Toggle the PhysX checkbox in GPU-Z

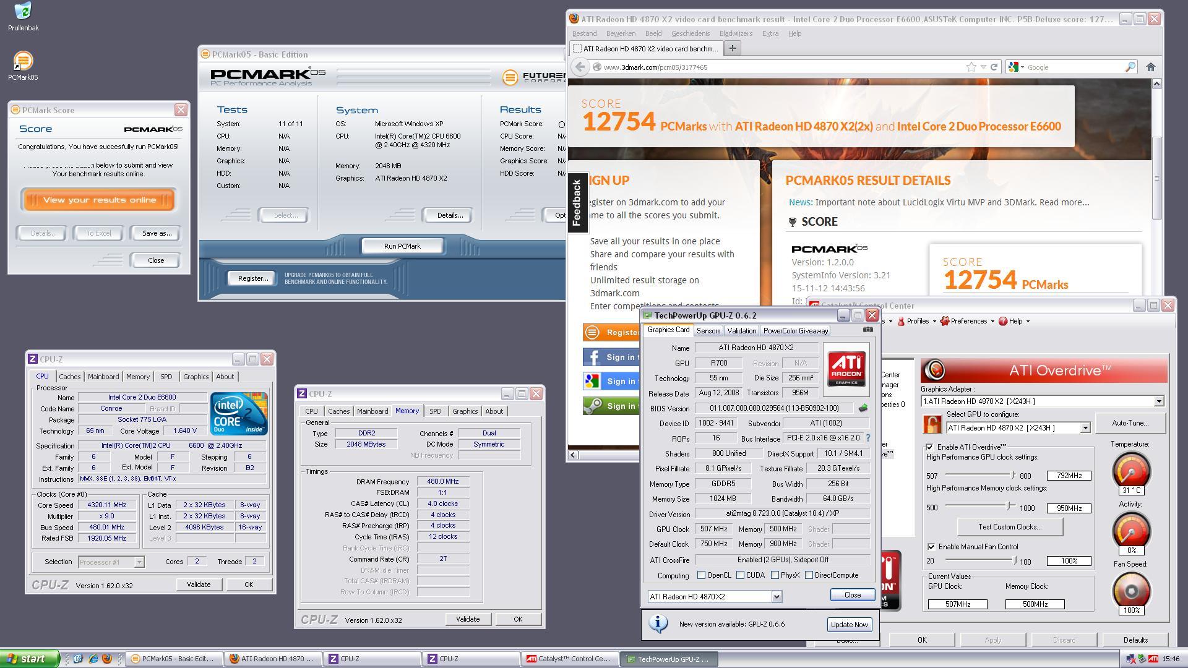[x=775, y=575]
